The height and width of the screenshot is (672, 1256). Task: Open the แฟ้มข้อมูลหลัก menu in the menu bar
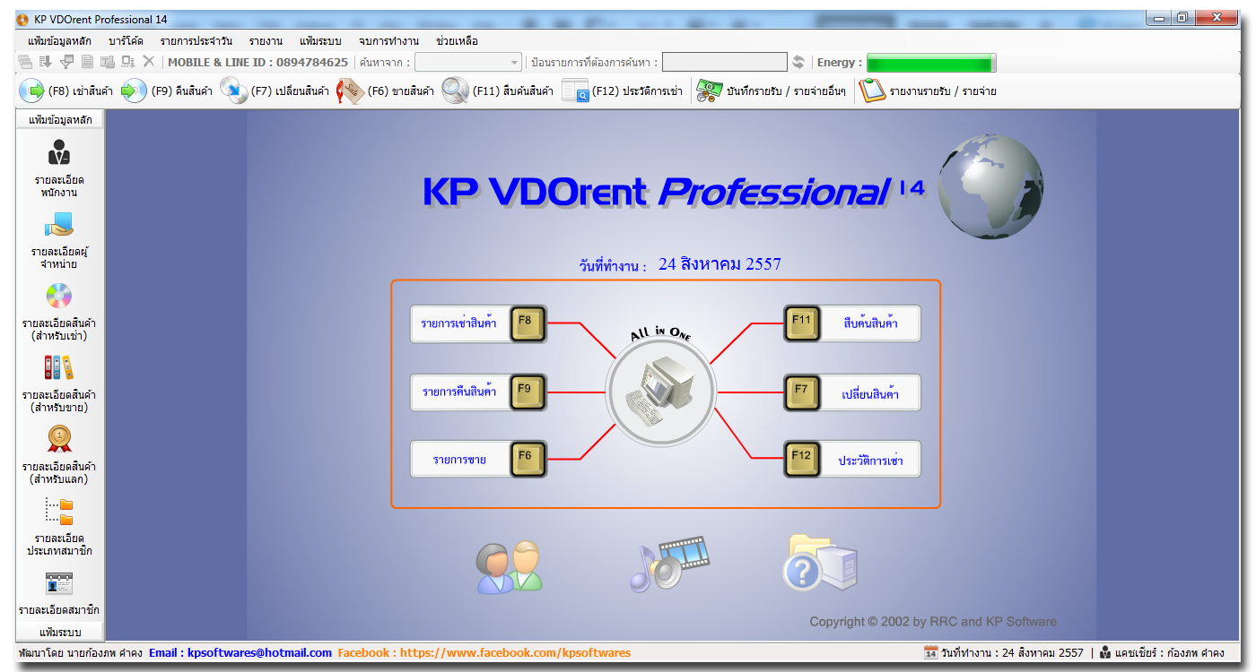point(59,41)
